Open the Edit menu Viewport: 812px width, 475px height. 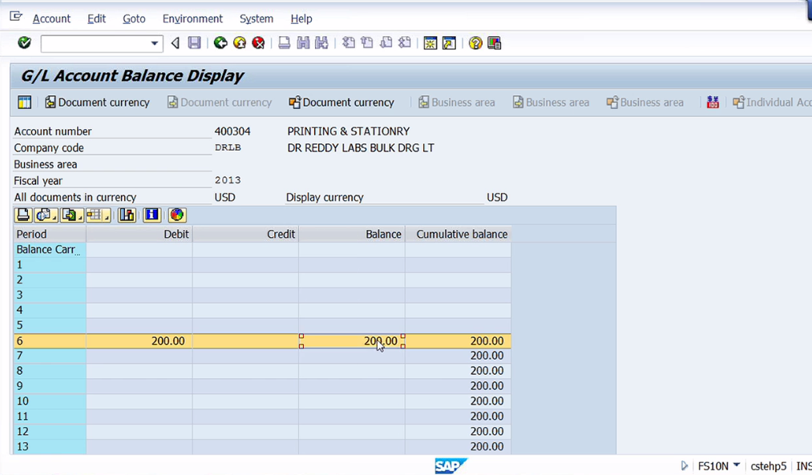[96, 18]
